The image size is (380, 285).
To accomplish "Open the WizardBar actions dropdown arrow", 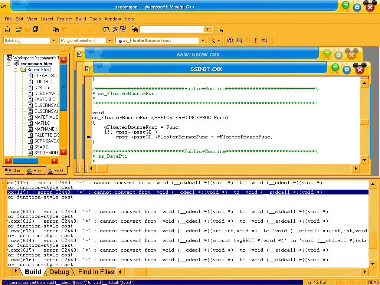I will pos(219,40).
